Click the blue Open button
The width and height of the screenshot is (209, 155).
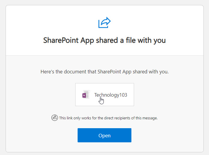point(105,135)
